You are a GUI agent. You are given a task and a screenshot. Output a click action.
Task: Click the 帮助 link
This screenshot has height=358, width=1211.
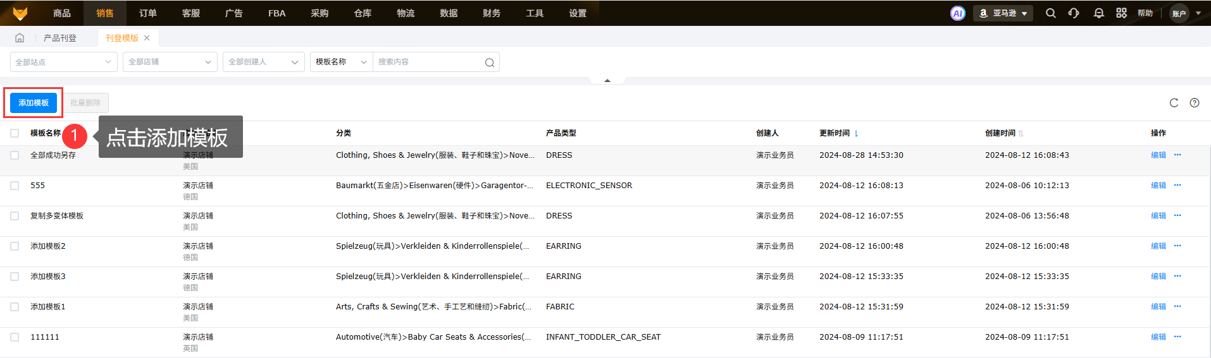(x=1145, y=13)
